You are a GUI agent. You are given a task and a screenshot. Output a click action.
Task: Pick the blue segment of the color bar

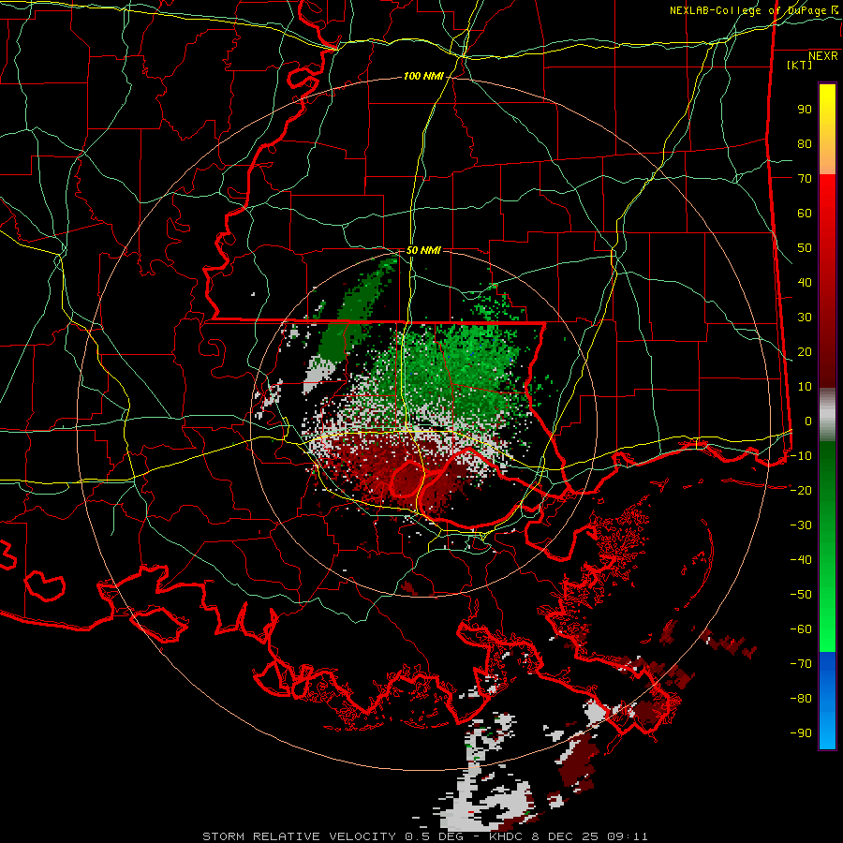(827, 701)
